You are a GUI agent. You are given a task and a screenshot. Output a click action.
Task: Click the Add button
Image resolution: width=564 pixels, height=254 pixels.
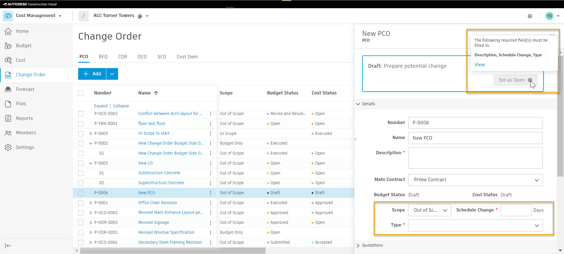(x=92, y=74)
